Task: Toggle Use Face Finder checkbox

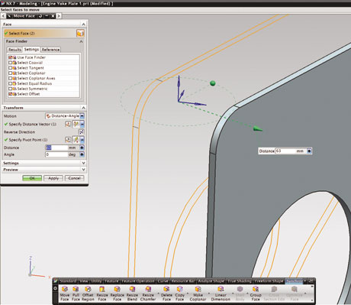Action: coord(11,57)
